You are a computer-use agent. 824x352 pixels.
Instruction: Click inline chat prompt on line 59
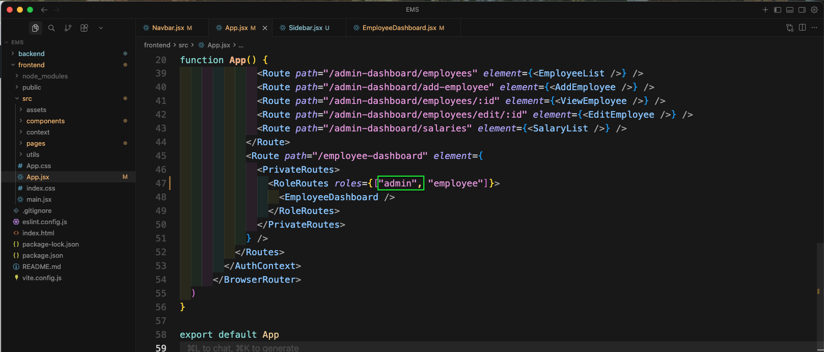243,348
